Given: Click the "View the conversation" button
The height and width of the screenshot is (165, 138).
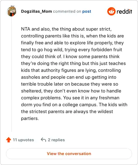Looking at the screenshot, I should coord(69,154).
